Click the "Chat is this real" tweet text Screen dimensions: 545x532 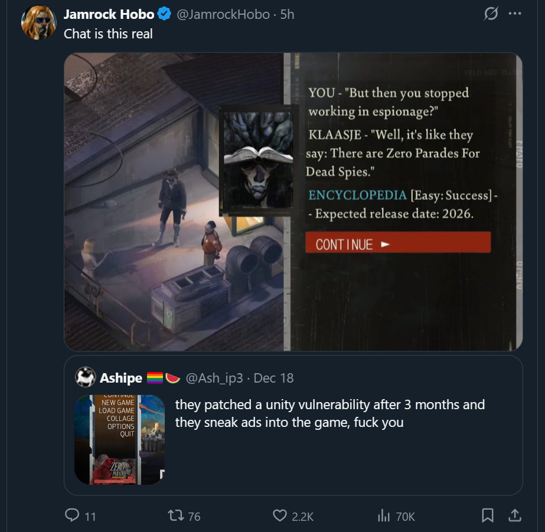[108, 34]
